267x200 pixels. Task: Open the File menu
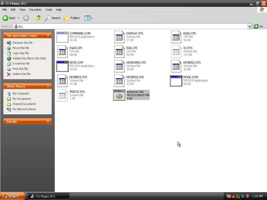coord(4,10)
